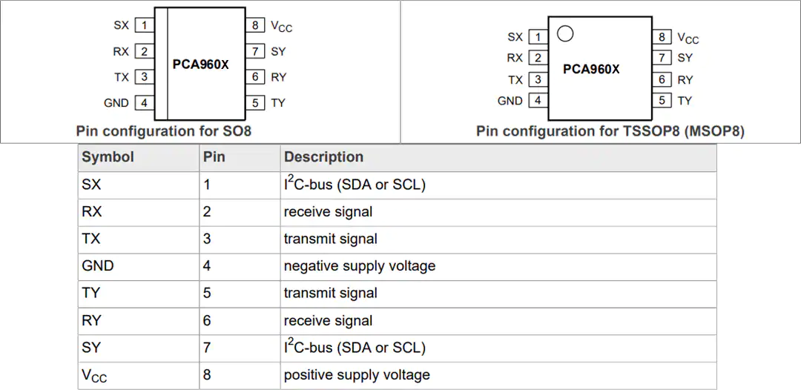Screen dimensions: 801x390
Task: Click pin 8 box on SO8 diagram
Action: (255, 25)
